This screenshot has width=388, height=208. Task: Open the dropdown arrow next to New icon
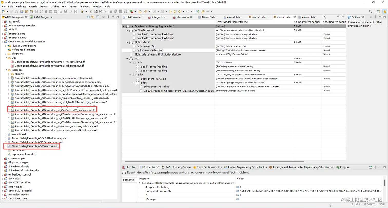click(x=7, y=12)
